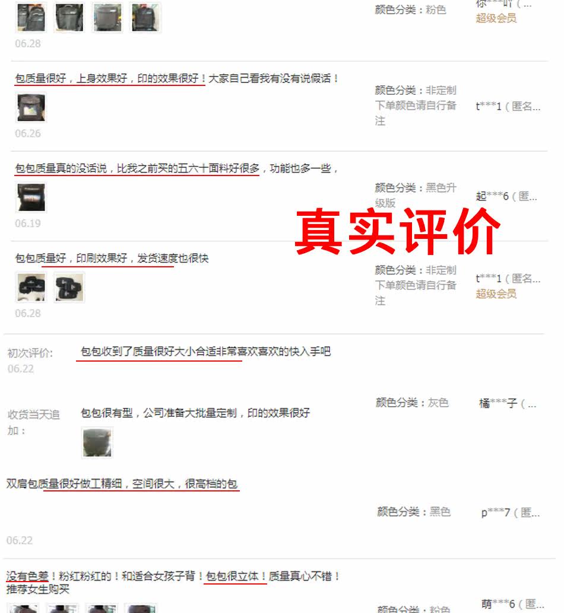The height and width of the screenshot is (613, 564).
Task: Open first backpack thumbnail in top review
Action: click(31, 17)
